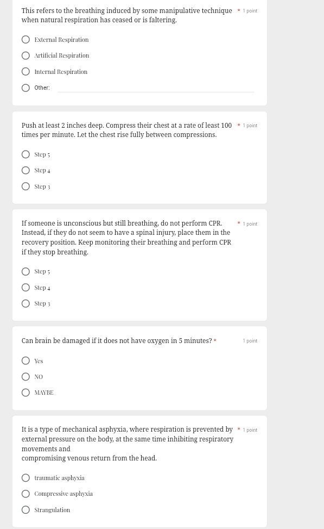The image size is (324, 529).
Task: Pick Compressive asphyxia option
Action: [26, 494]
